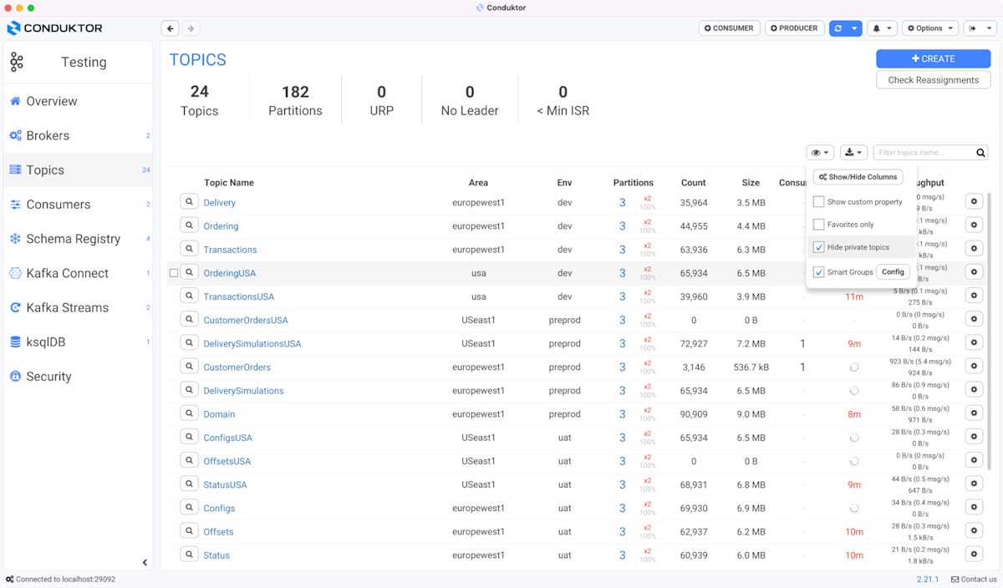Viewport: 1003px width, 588px height.
Task: Click magnifier icon for ConfigsUSA topic
Action: (x=189, y=437)
